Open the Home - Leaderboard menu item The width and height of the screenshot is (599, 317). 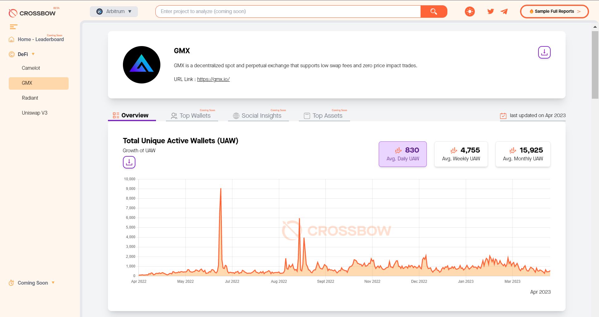click(41, 39)
